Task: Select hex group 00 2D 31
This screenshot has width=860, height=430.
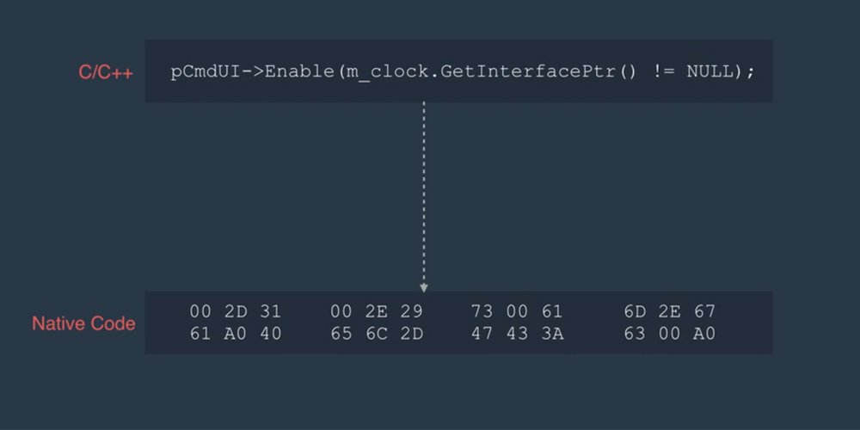Action: pos(236,311)
